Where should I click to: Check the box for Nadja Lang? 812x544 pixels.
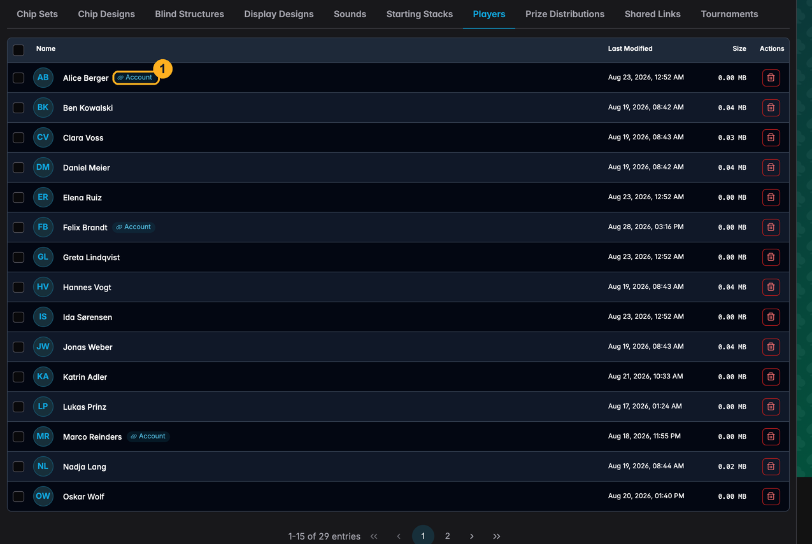(x=18, y=466)
